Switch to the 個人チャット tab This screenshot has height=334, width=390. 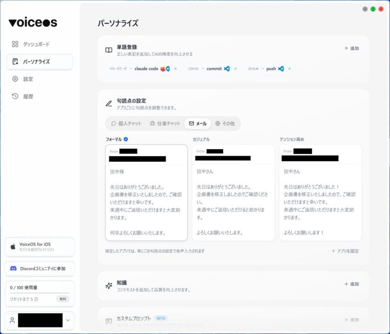126,124
